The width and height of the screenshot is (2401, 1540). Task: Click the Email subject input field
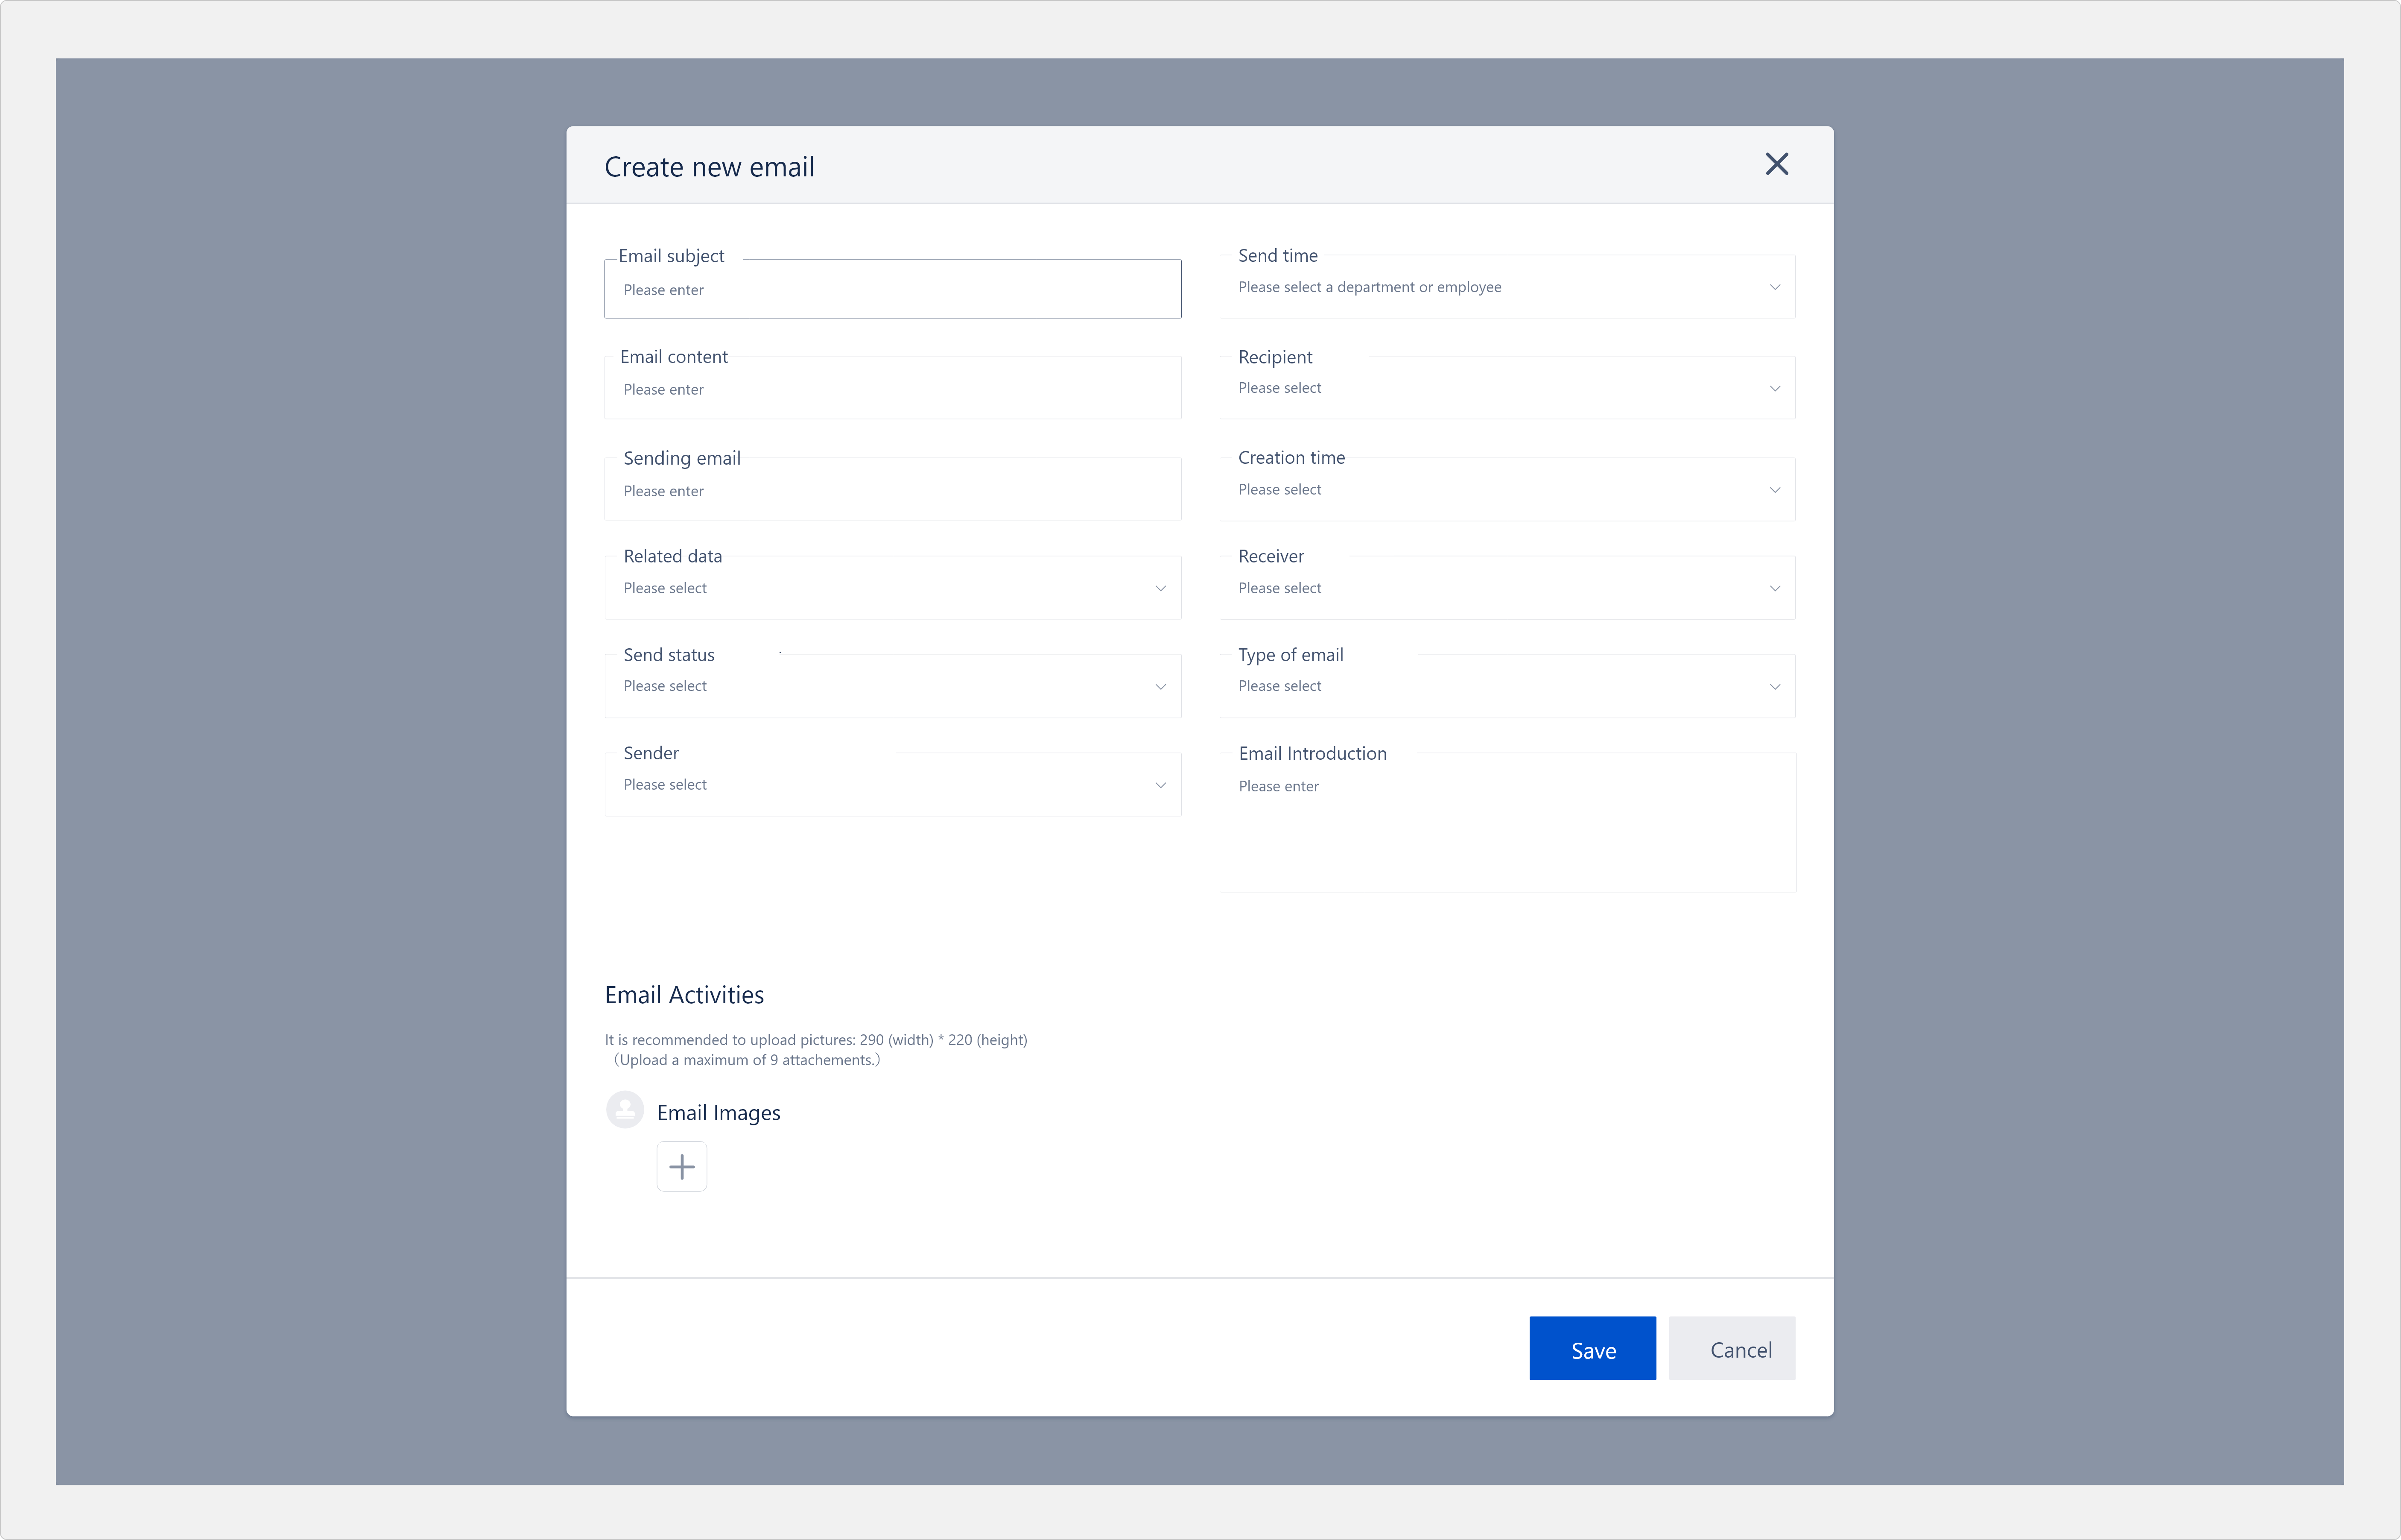893,289
